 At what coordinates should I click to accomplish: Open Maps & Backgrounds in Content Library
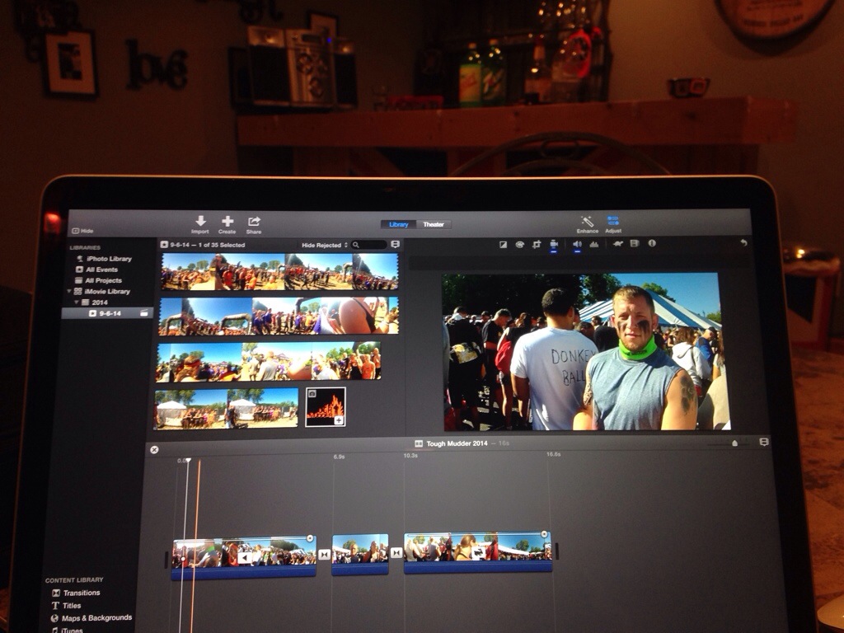coord(96,617)
